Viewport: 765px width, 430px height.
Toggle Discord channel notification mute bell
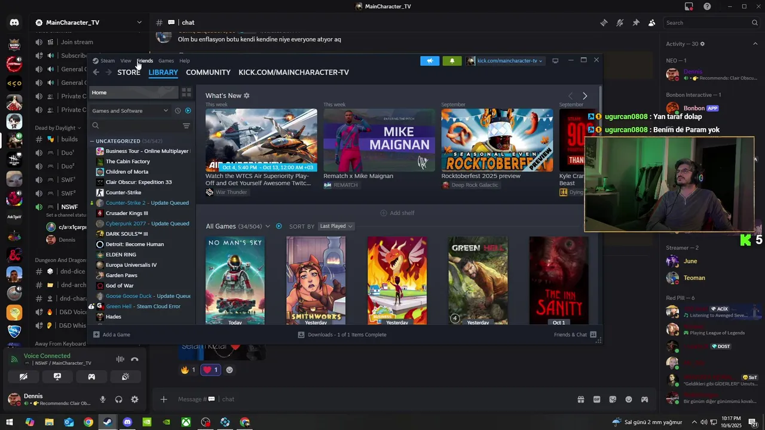[620, 23]
